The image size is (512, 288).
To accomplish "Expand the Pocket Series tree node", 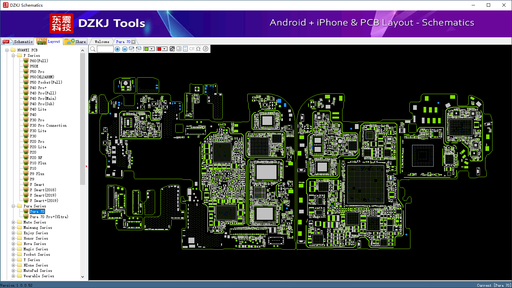I will [x=13, y=254].
